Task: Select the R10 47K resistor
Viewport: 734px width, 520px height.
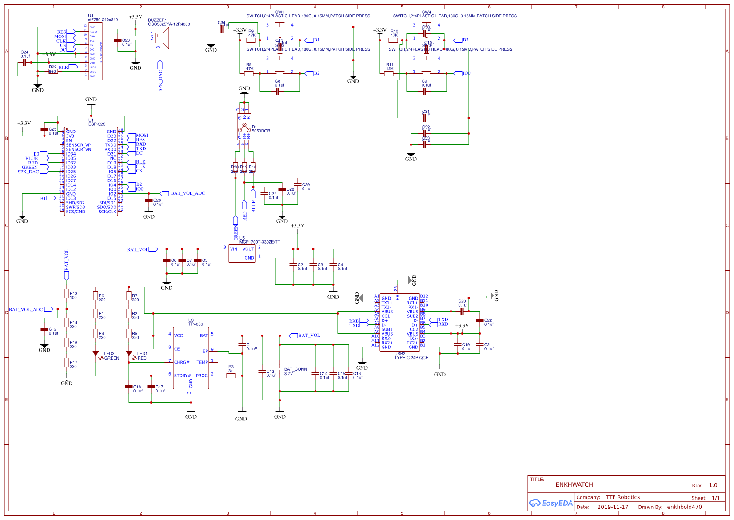Action: (393, 40)
